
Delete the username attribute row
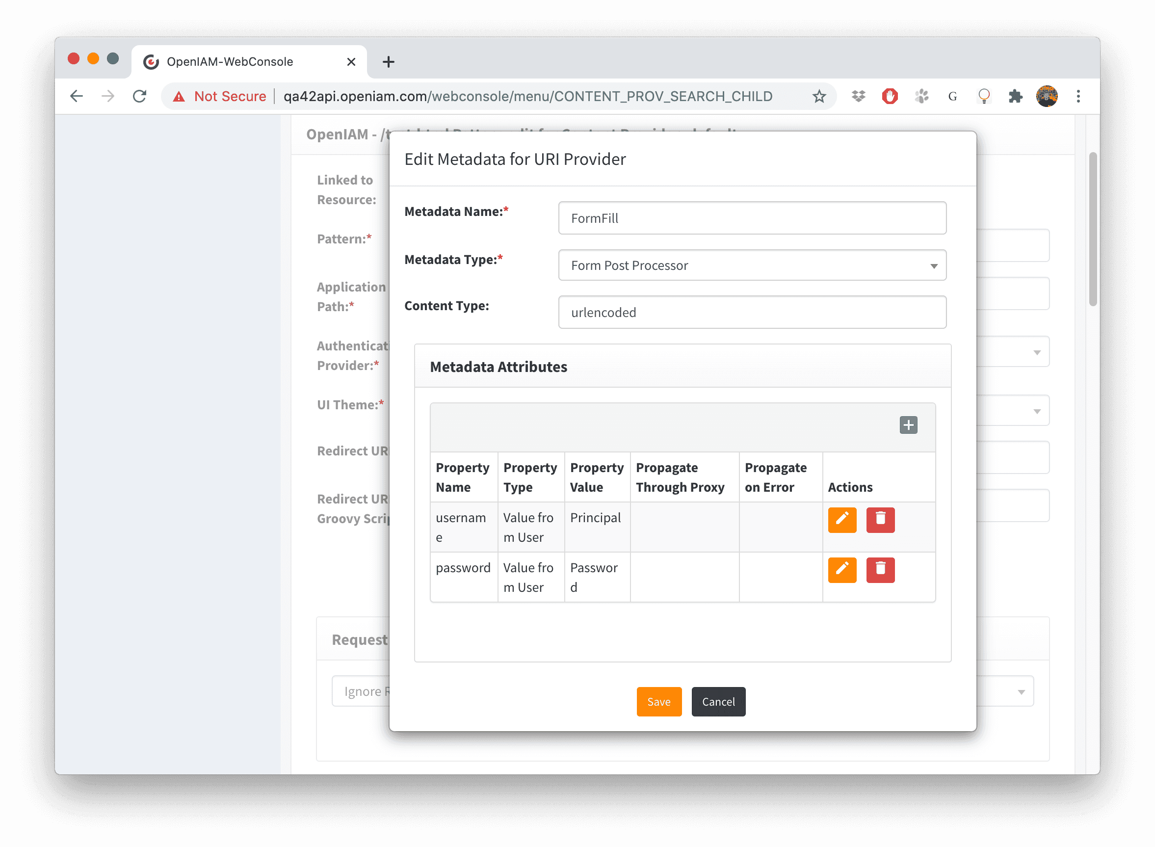tap(880, 520)
